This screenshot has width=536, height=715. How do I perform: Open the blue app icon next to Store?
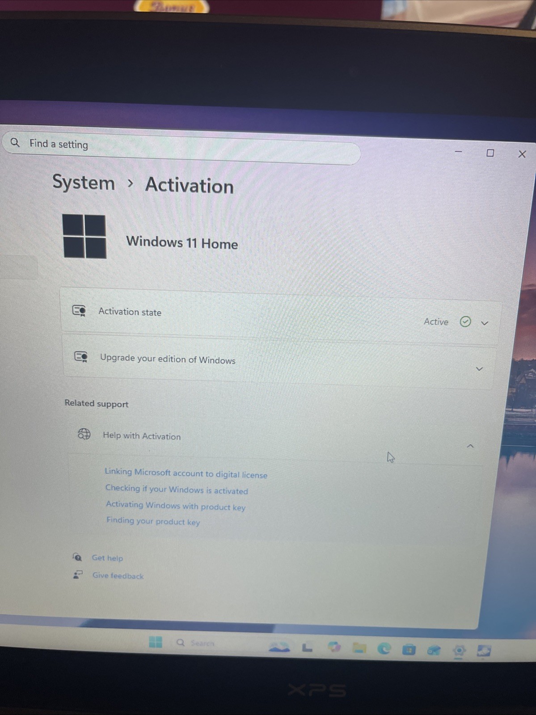[x=434, y=651]
